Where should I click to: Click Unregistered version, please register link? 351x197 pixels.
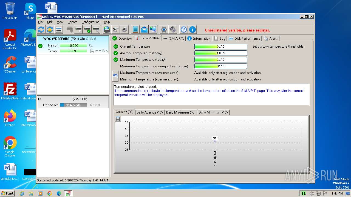tap(237, 30)
